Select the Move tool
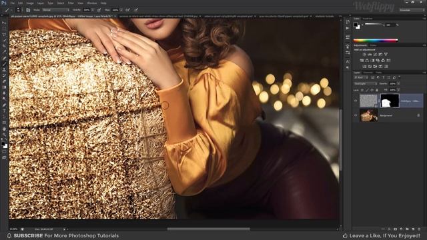Viewport: 427px width, 240px height. click(x=4, y=23)
